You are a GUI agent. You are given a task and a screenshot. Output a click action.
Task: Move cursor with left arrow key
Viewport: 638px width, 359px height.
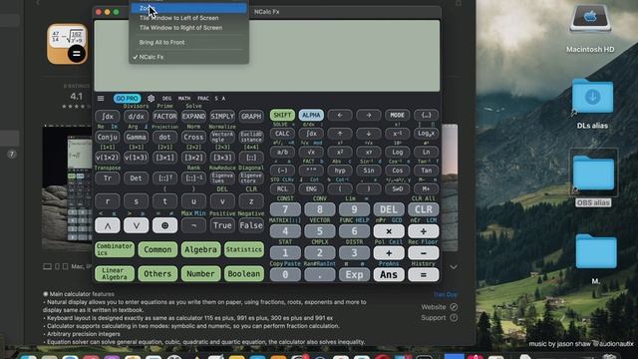(x=340, y=116)
